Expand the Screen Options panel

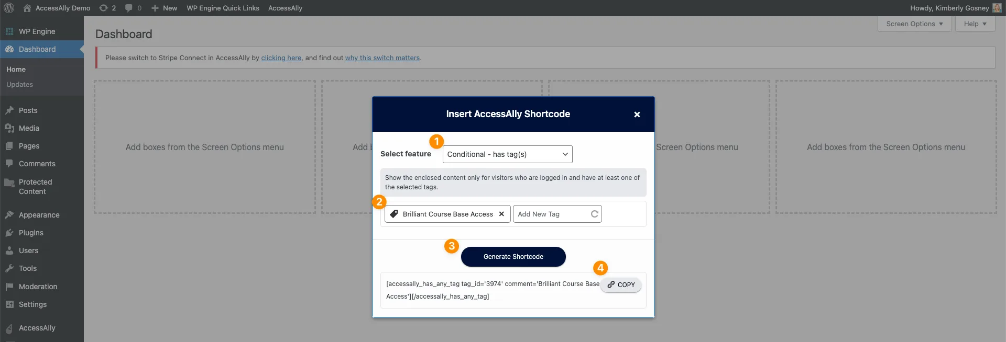914,24
